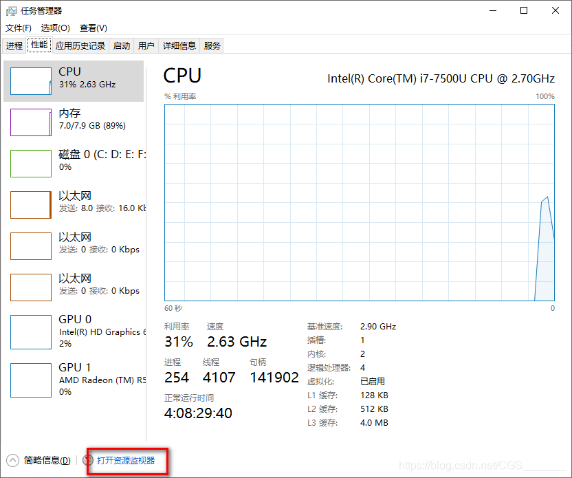Image resolution: width=572 pixels, height=478 pixels.
Task: Click the thread count 4107
Action: pos(219,378)
